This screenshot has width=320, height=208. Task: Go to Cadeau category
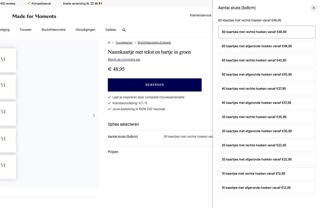tap(111, 30)
